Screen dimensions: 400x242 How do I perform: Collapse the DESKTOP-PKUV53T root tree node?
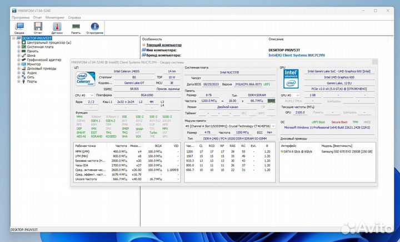(x=13, y=38)
